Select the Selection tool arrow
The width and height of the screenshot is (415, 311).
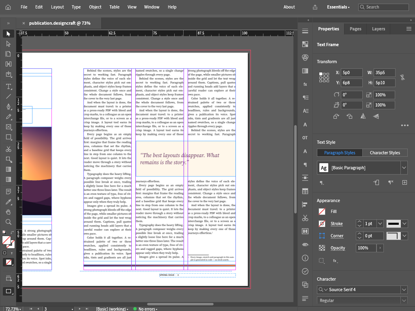coord(8,34)
